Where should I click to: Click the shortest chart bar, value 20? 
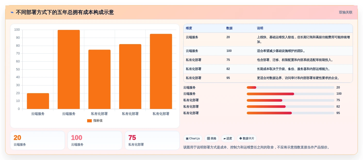pyautogui.click(x=38, y=101)
